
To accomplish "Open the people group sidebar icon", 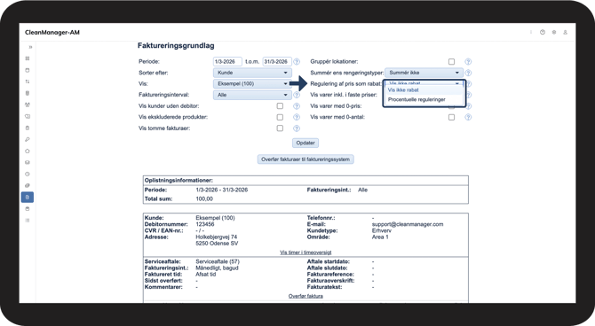I will (28, 105).
